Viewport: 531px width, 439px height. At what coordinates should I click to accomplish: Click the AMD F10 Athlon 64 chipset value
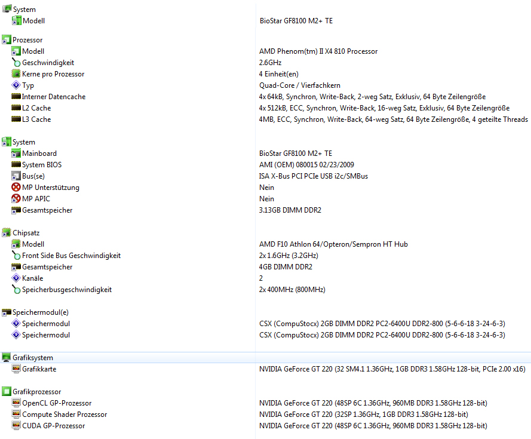(333, 244)
